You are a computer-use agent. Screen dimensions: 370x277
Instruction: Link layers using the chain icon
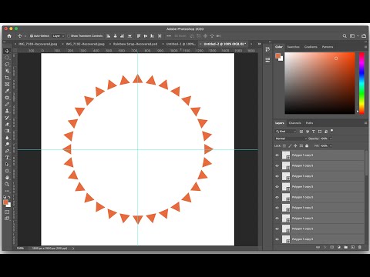click(318, 247)
